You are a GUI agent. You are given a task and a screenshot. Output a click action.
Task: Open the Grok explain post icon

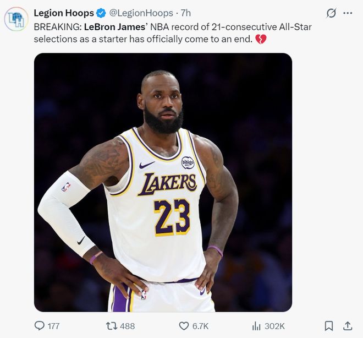tap(331, 13)
